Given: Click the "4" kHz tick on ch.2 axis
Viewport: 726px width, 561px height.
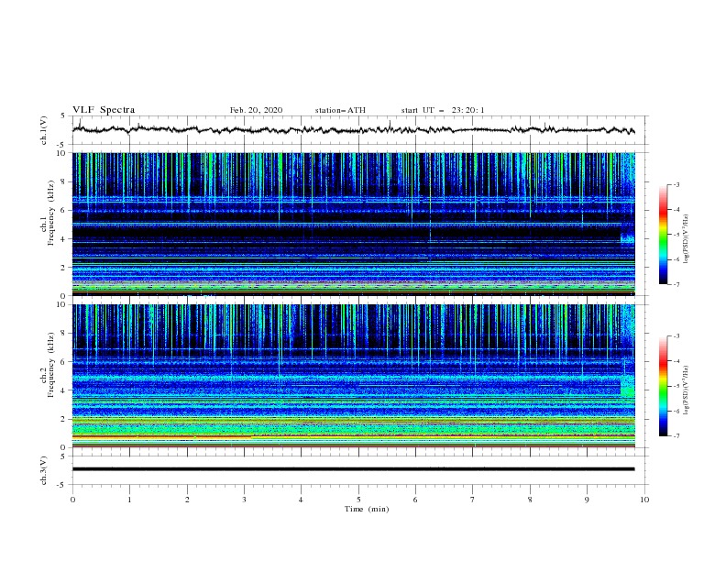Looking at the screenshot, I should (x=64, y=390).
